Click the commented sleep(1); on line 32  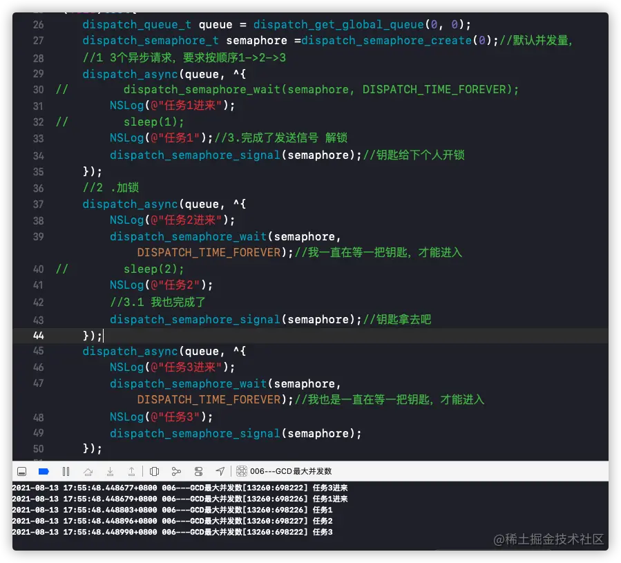pos(153,122)
